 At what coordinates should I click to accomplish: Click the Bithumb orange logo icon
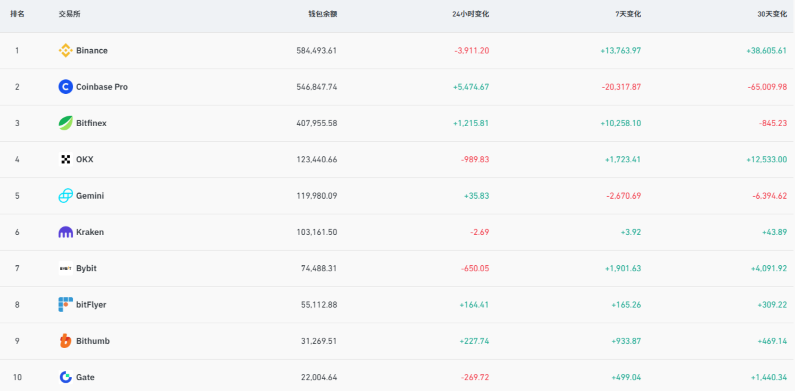(65, 341)
